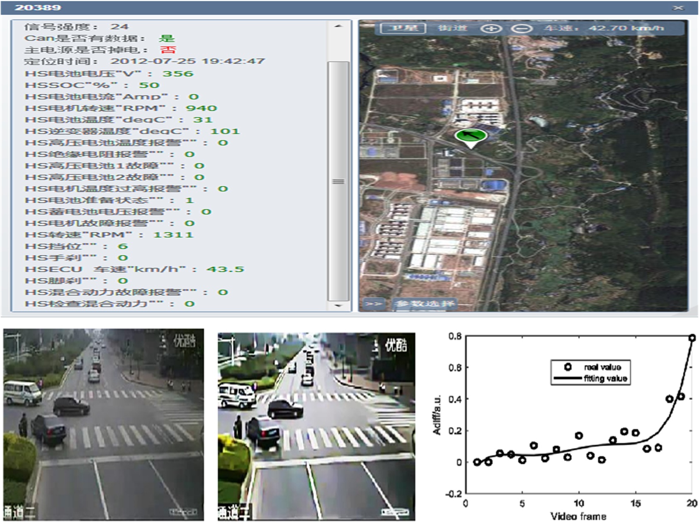The image size is (699, 525).
Task: Open the 参数选择 parameter selection
Action: 424,304
